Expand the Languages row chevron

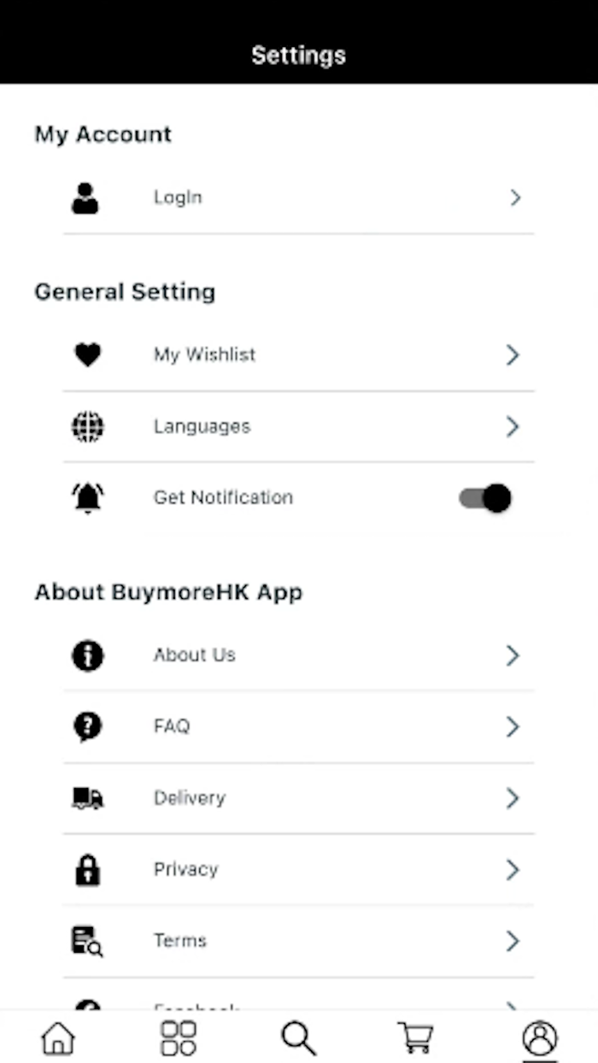[513, 426]
